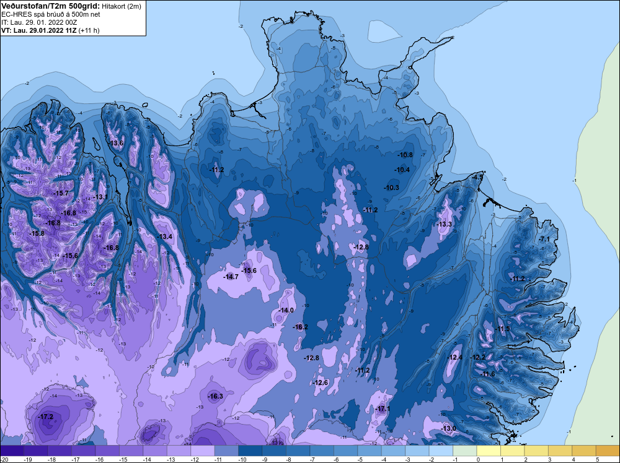Image resolution: width=620 pixels, height=463 pixels.
Task: Pick legend swatch between -10 and -9
Action: click(x=250, y=451)
